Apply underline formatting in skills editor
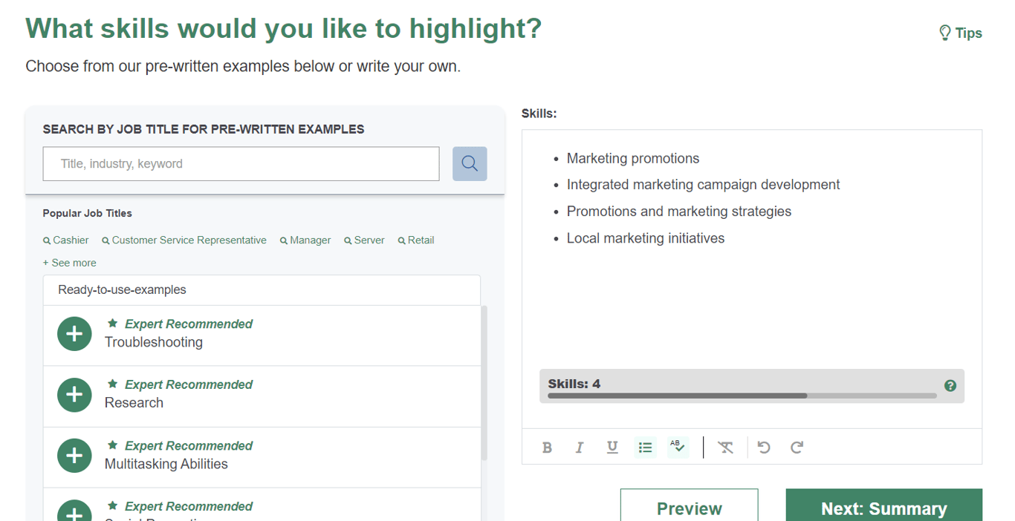 (x=612, y=448)
